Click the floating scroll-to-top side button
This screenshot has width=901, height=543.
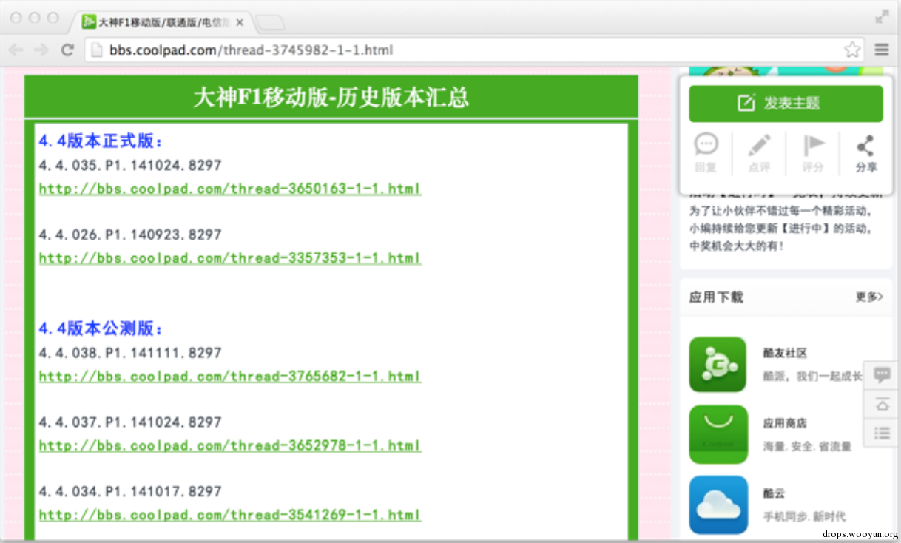click(882, 404)
